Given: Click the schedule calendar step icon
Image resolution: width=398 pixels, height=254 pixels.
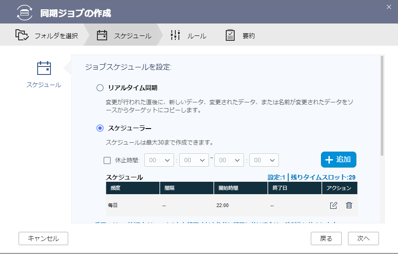Looking at the screenshot, I should click(102, 35).
